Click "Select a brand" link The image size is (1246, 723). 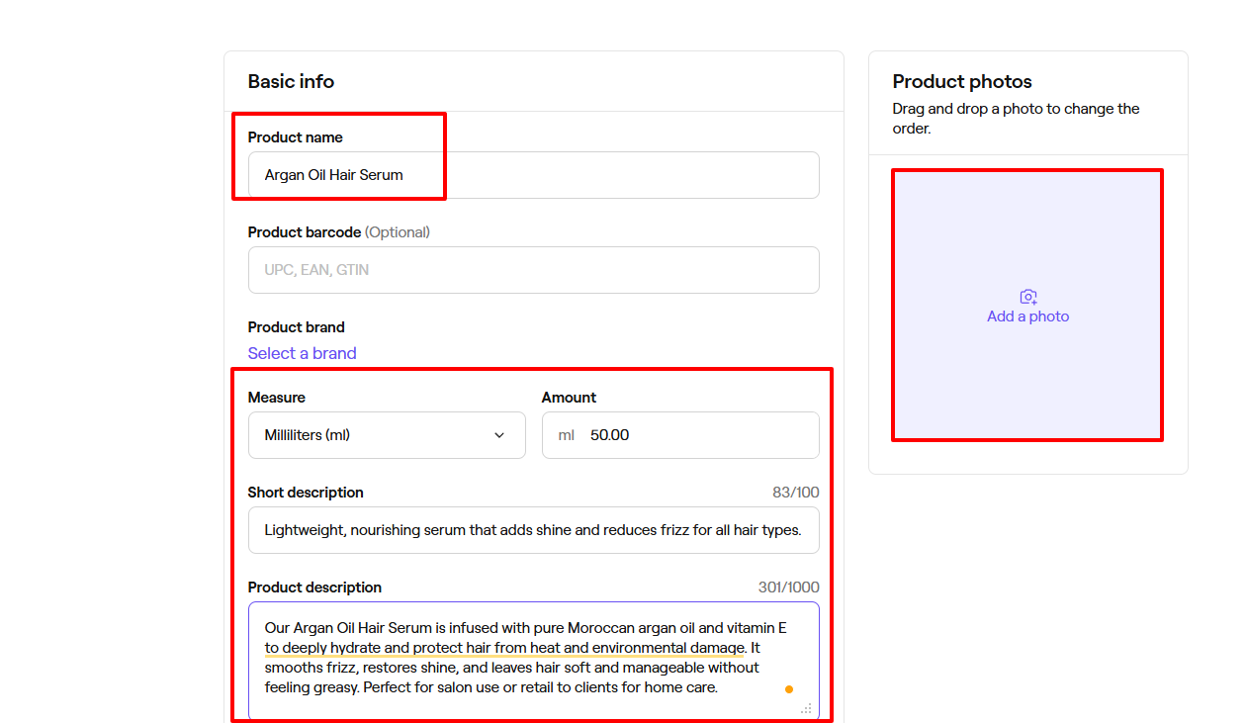pos(302,353)
